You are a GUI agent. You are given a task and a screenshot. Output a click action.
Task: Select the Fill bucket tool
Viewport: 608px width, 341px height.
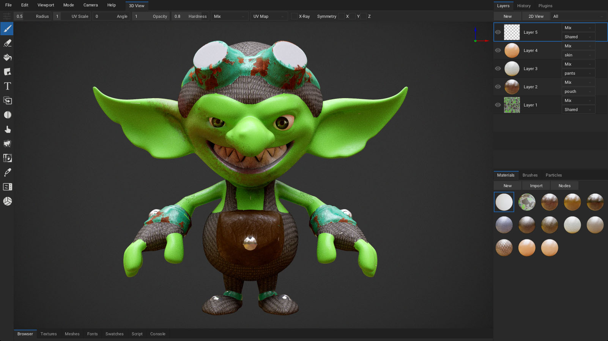(7, 58)
